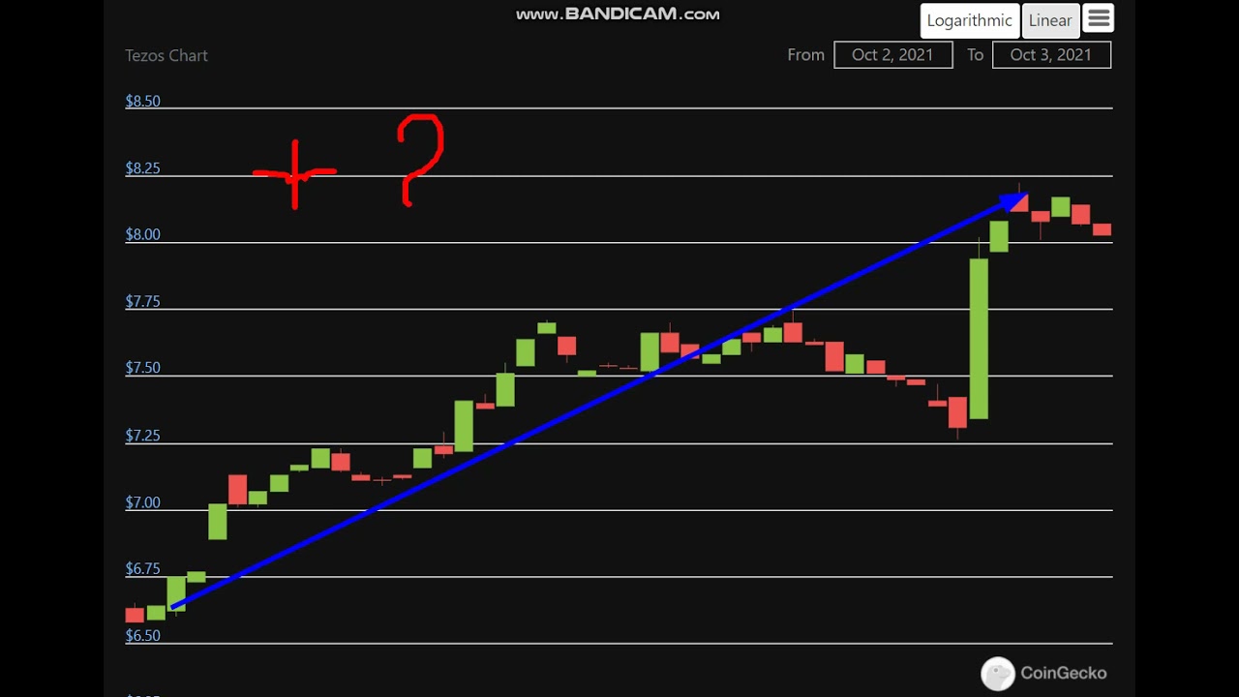Image resolution: width=1239 pixels, height=697 pixels.
Task: Click the Tezos Chart title text
Action: tap(166, 56)
